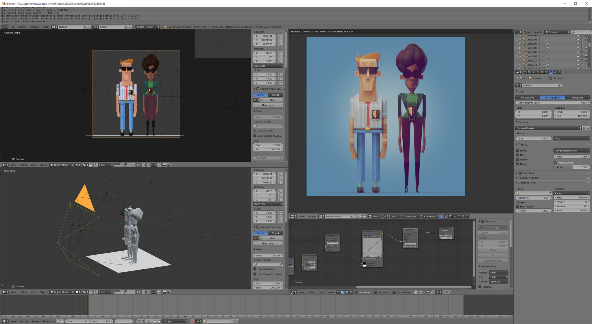Open the Texture properties tab icon
The width and height of the screenshot is (592, 324).
tap(555, 72)
